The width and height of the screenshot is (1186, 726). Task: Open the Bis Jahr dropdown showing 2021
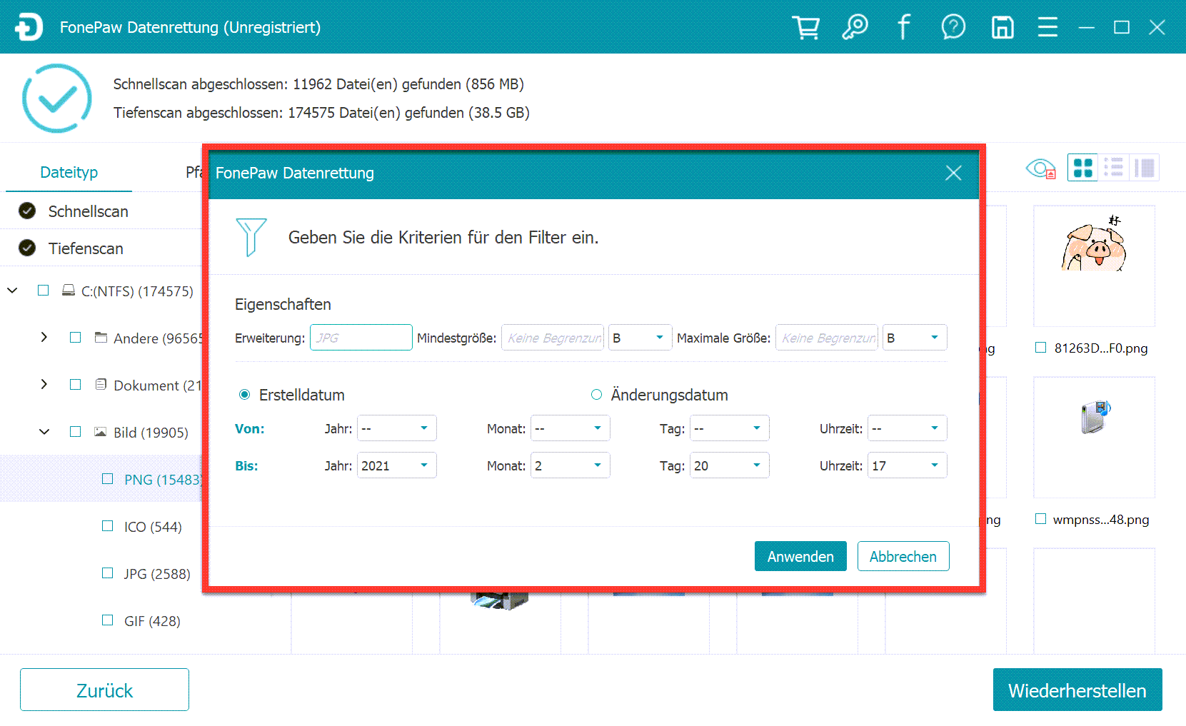click(x=396, y=465)
